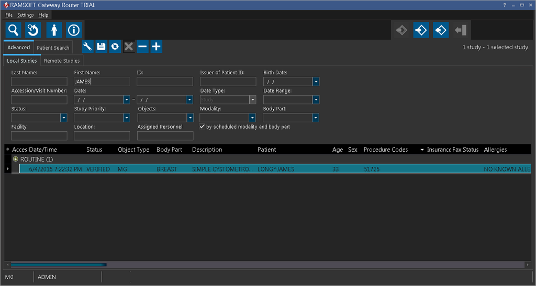Expand the Modality dropdown
536x286 pixels.
coord(253,118)
